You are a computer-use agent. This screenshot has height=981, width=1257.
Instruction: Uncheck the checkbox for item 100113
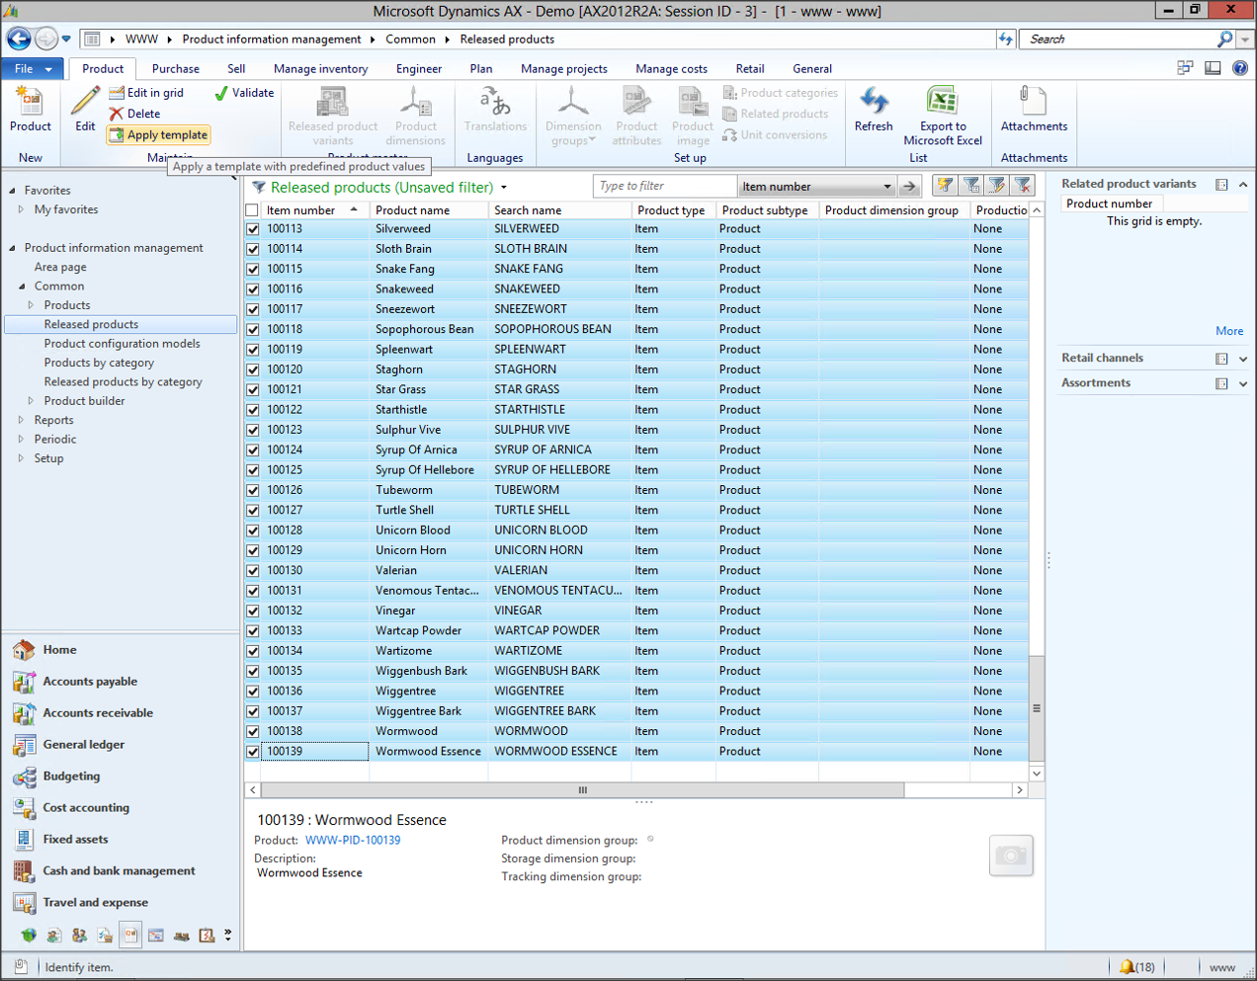click(253, 229)
